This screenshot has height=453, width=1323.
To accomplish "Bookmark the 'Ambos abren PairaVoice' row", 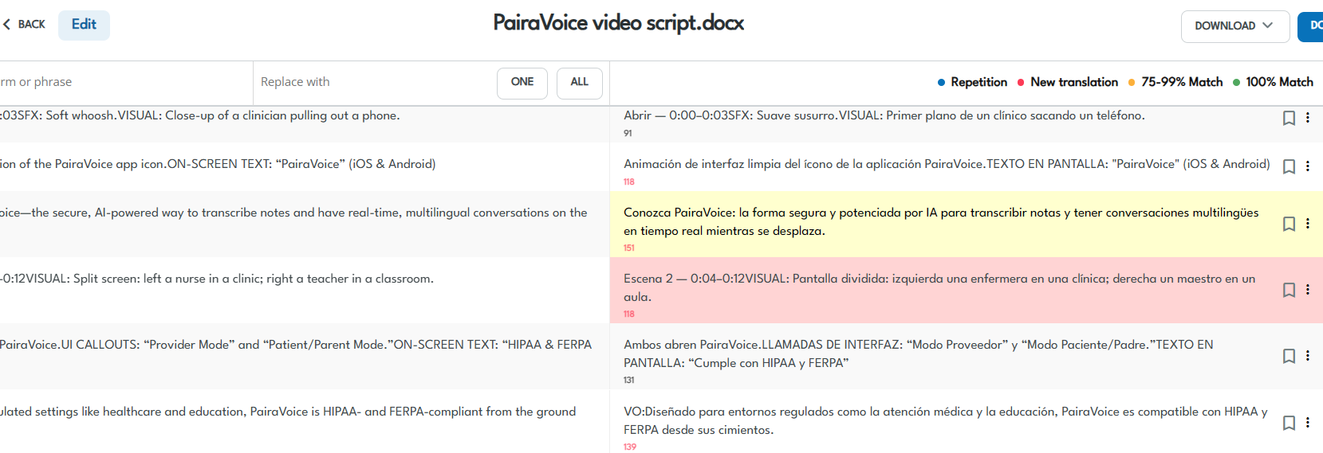I will point(1289,356).
